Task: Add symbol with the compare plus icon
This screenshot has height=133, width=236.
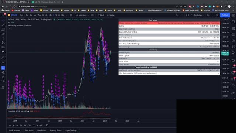Action: click(x=21, y=15)
